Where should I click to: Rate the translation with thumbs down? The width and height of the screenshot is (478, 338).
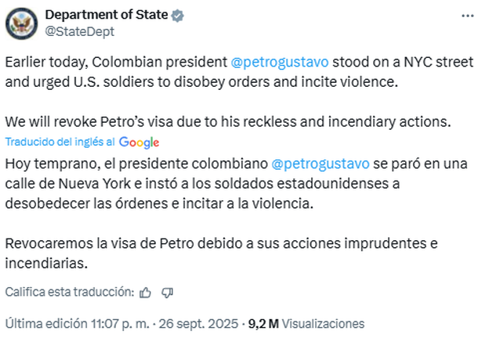point(167,292)
